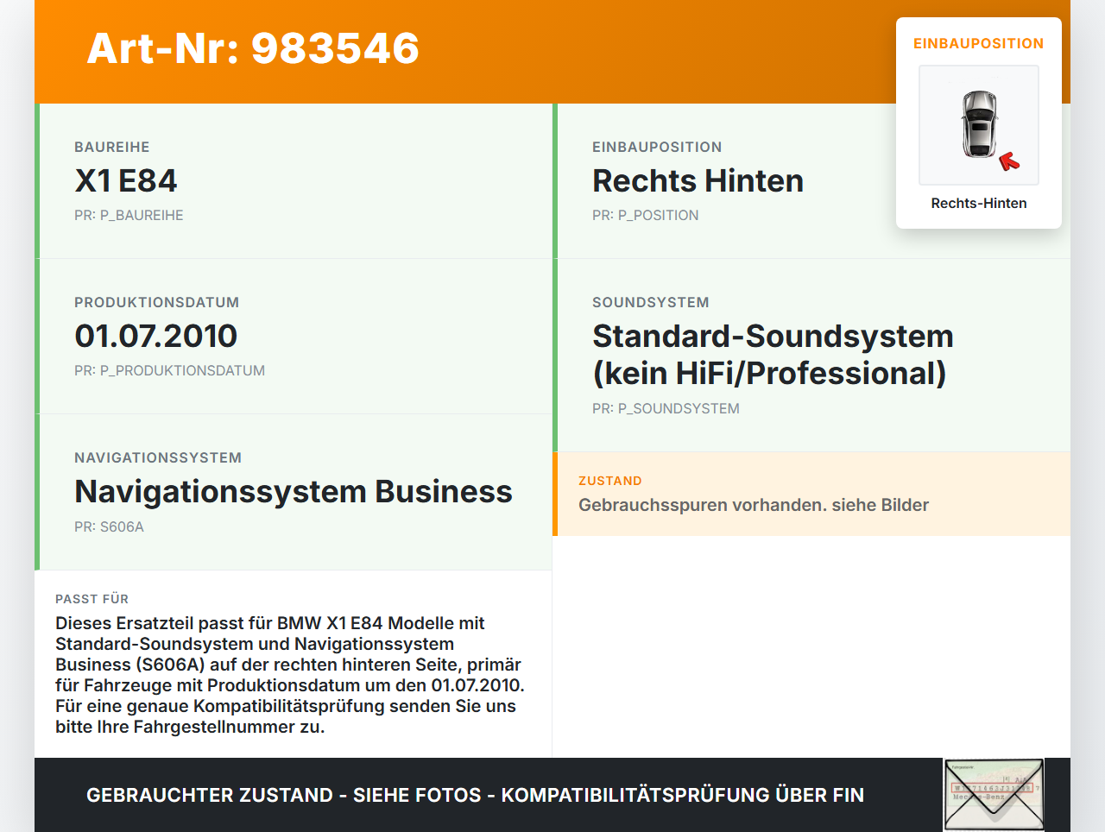Toggle the orange Zustand warning panel
1105x832 pixels.
pos(811,493)
